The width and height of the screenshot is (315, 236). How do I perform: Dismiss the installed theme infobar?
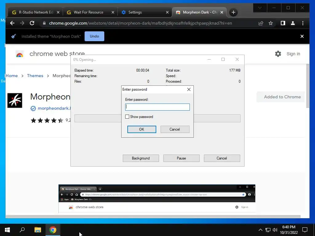tap(302, 36)
